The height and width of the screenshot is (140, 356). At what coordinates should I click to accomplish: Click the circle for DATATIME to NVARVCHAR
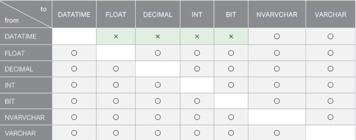[277, 37]
